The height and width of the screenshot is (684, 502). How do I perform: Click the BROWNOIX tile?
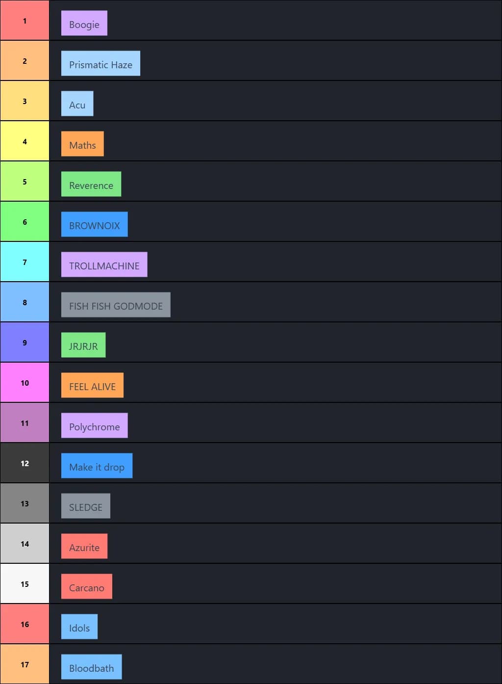pyautogui.click(x=94, y=224)
